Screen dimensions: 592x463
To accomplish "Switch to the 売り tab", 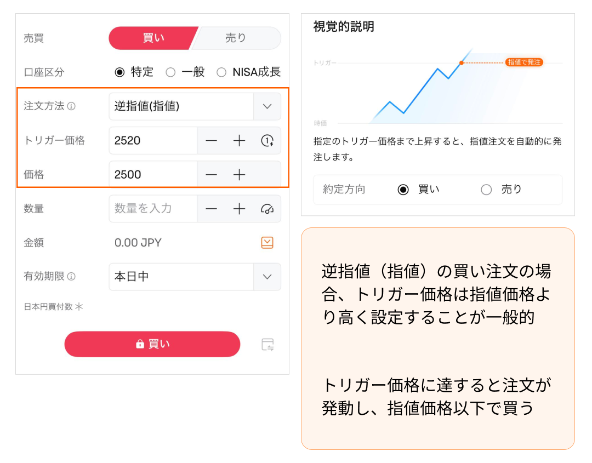I will click(237, 38).
